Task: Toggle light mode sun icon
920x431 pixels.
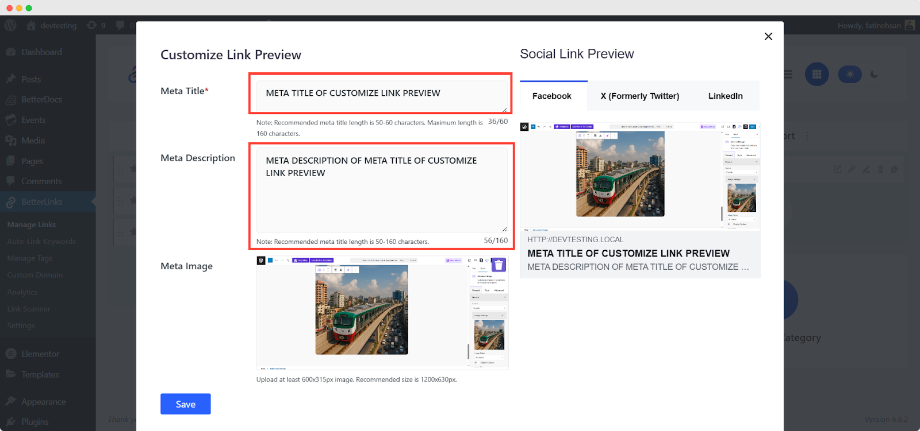Action: click(850, 74)
